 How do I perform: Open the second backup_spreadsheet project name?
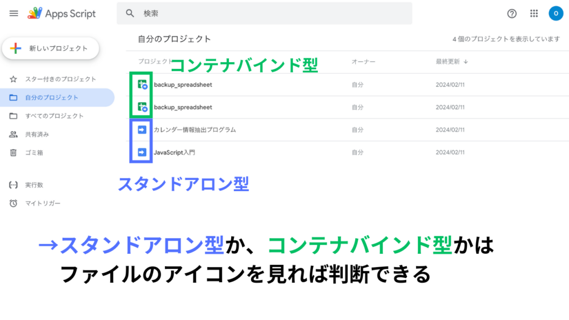pyautogui.click(x=183, y=107)
